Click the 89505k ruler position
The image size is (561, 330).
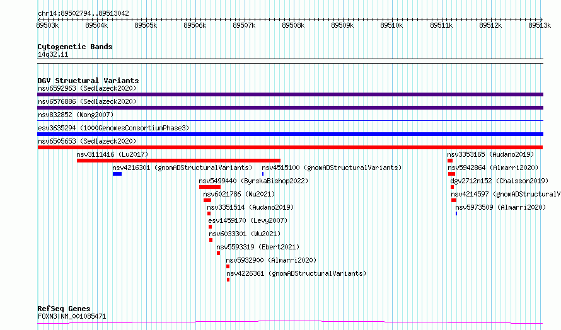[x=146, y=25]
